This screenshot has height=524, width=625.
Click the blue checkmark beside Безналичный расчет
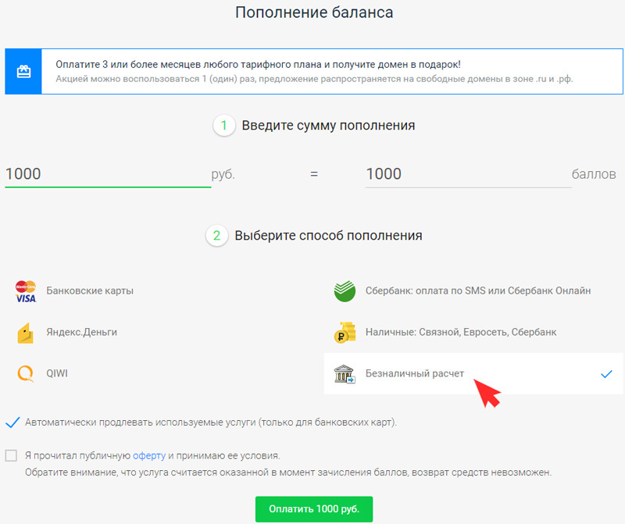606,374
